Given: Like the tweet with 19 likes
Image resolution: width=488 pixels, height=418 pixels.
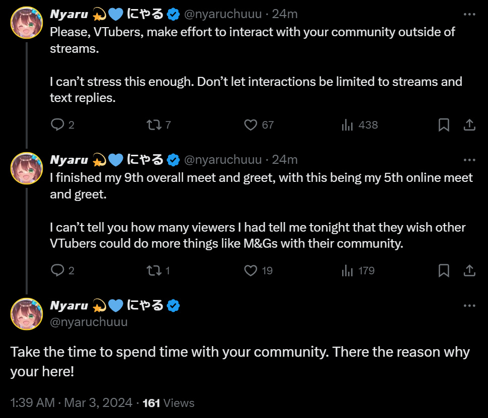Looking at the screenshot, I should [251, 270].
